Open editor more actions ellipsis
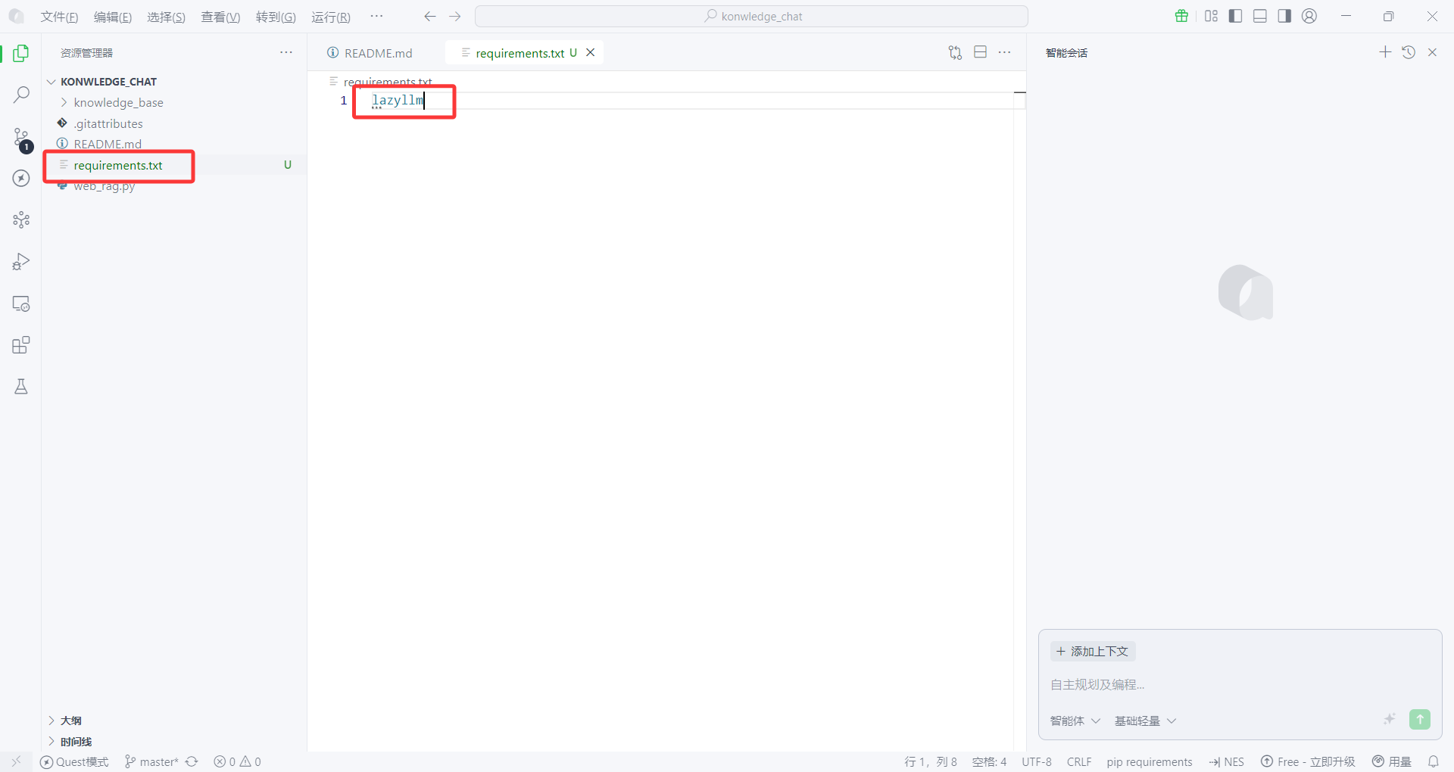Image resolution: width=1454 pixels, height=772 pixels. [x=1005, y=52]
